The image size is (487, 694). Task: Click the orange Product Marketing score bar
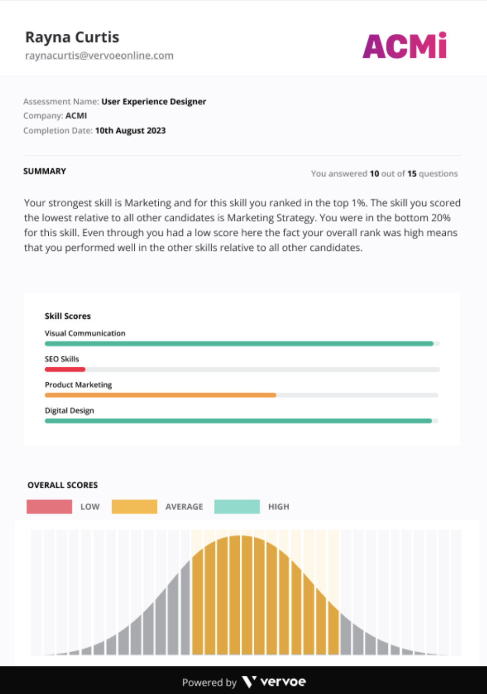[x=160, y=395]
